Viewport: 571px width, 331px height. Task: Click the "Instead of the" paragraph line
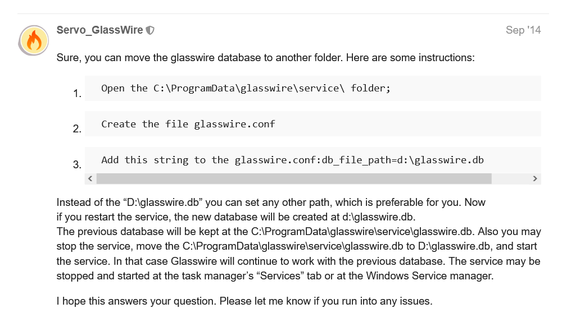[271, 202]
